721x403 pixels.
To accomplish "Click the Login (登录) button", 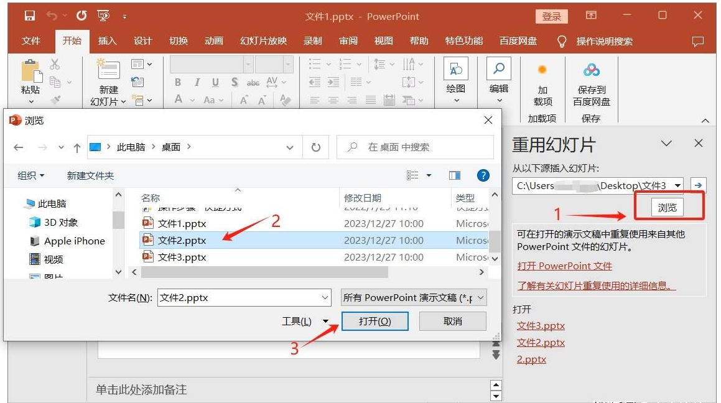I will pos(552,17).
